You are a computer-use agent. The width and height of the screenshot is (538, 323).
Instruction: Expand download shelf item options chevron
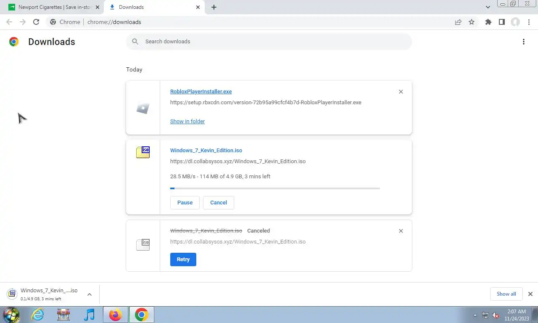tap(89, 294)
